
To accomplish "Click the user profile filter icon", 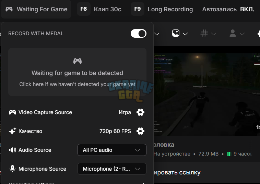I will pos(233,33).
